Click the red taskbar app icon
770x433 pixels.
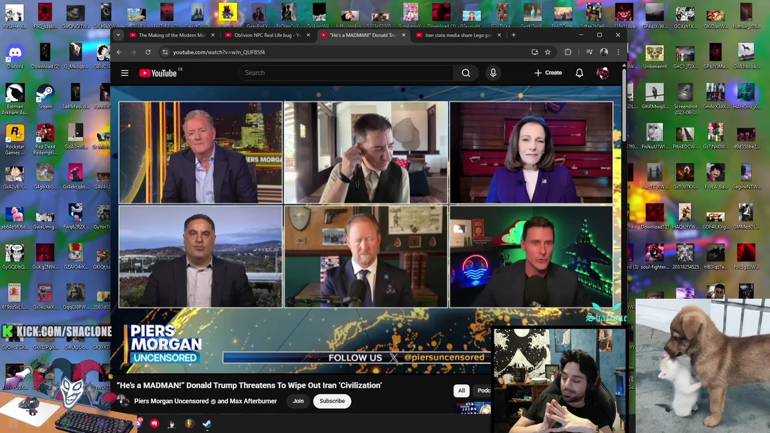pos(154,424)
